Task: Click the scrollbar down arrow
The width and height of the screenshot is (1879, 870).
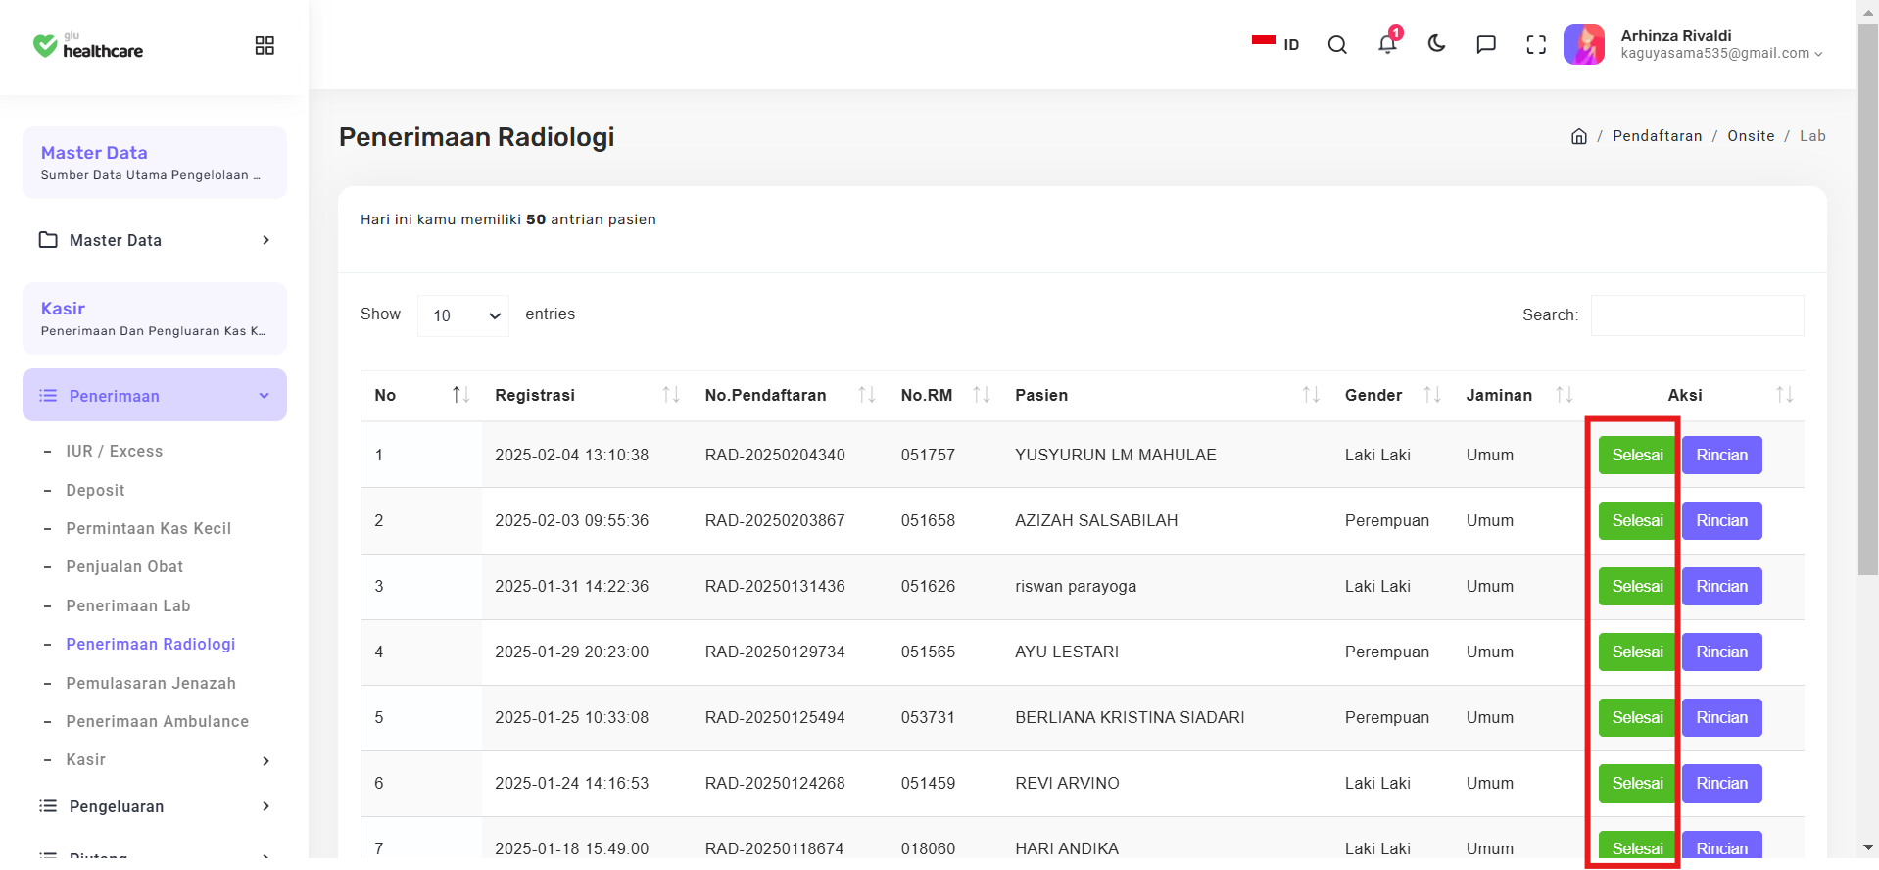Action: (x=1868, y=847)
